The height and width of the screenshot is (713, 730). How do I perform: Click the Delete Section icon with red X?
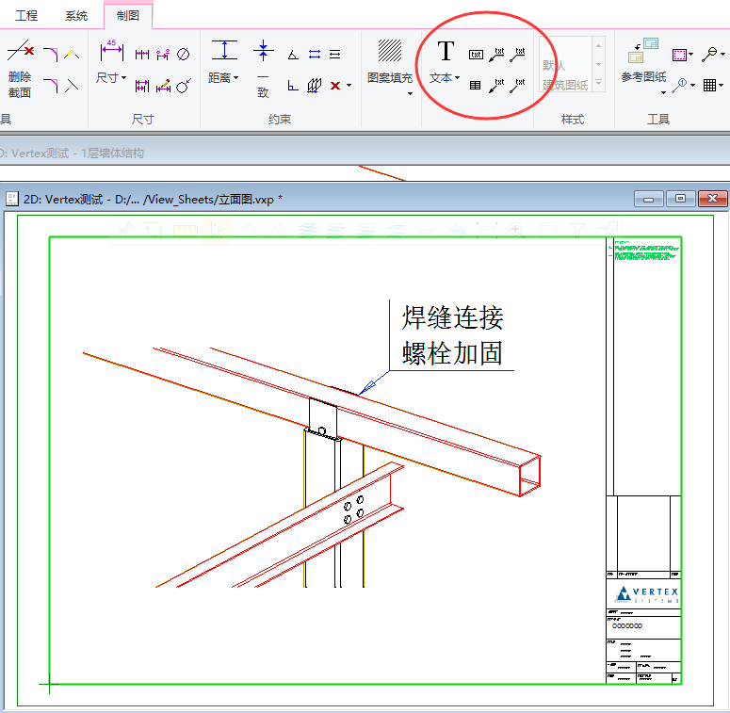(x=21, y=51)
